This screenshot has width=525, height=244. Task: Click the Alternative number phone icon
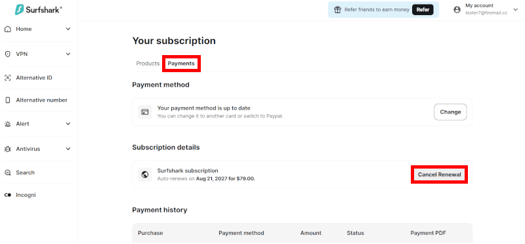coord(8,100)
